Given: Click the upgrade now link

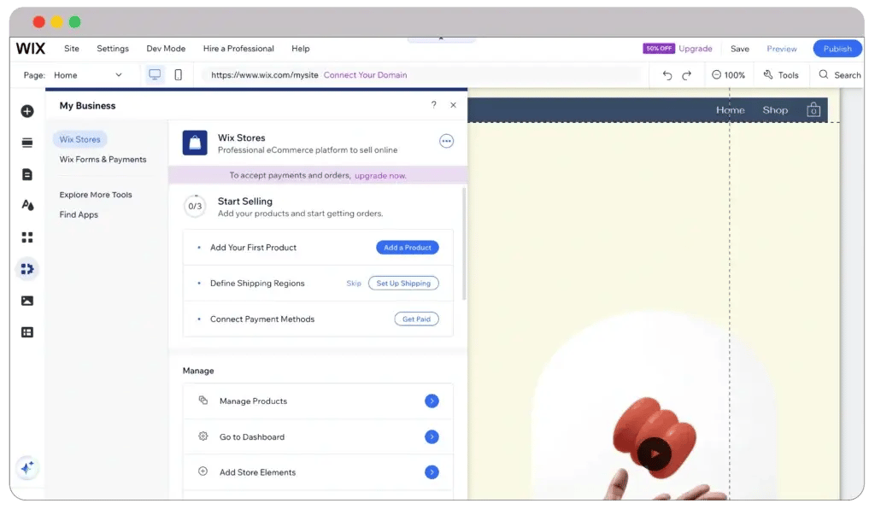Looking at the screenshot, I should pos(380,175).
